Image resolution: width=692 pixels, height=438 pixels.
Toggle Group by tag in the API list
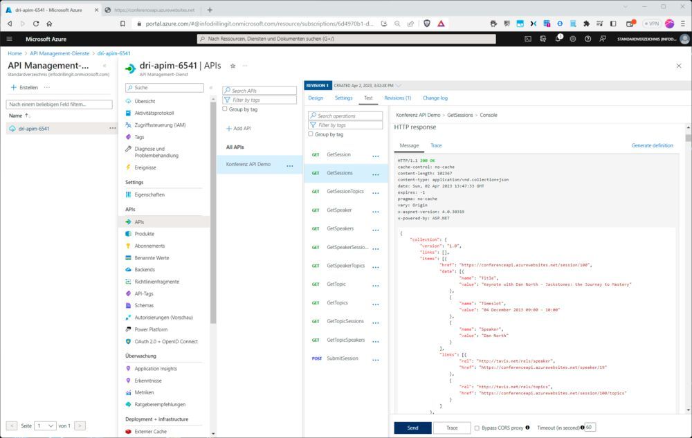225,109
